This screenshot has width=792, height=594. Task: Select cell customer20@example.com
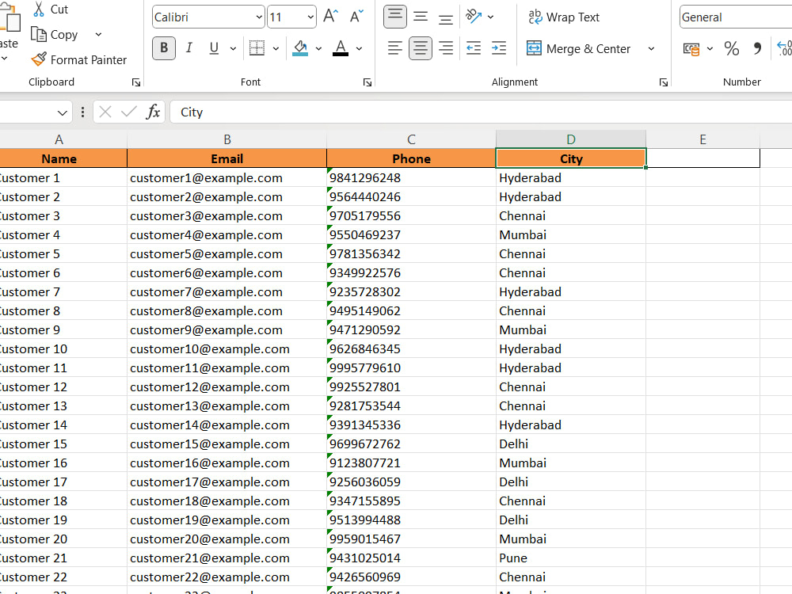tap(227, 539)
